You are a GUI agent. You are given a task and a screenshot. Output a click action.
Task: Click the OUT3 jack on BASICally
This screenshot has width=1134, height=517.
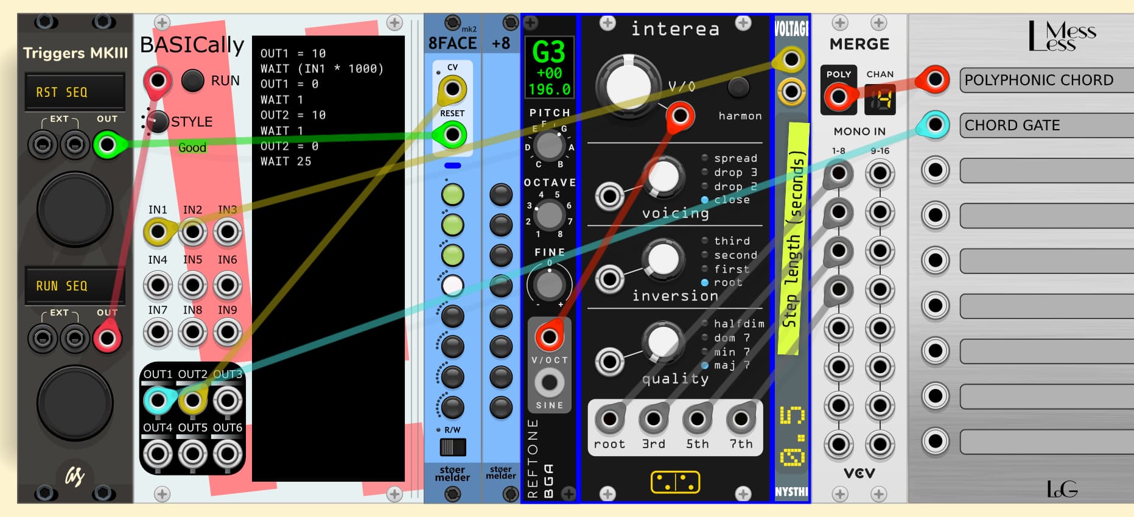pyautogui.click(x=227, y=400)
